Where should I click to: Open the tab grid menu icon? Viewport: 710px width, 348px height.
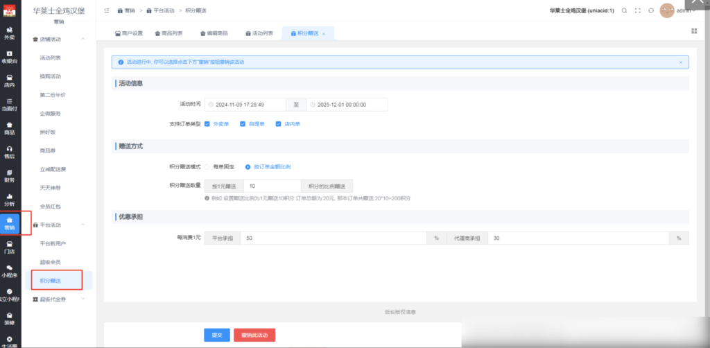tap(693, 31)
